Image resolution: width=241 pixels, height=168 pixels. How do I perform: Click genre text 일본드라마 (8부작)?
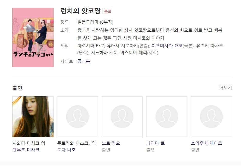pos(95,22)
